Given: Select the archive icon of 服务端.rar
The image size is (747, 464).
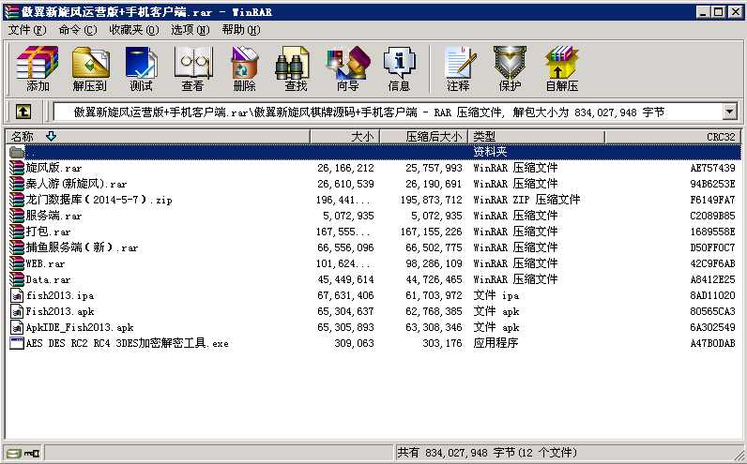Looking at the screenshot, I should point(17,216).
